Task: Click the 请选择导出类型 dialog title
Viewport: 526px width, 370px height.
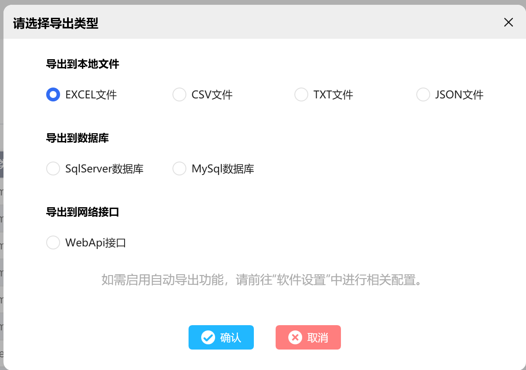Action: click(x=56, y=23)
